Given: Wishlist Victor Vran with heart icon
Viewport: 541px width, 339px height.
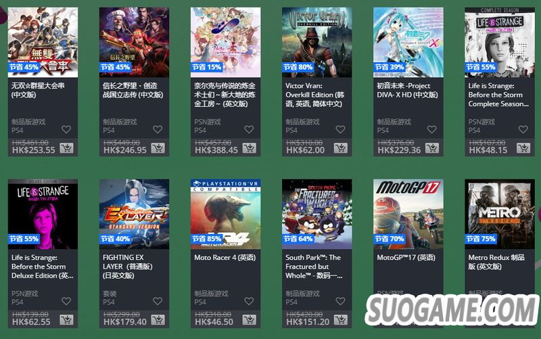Looking at the screenshot, I should pos(341,129).
